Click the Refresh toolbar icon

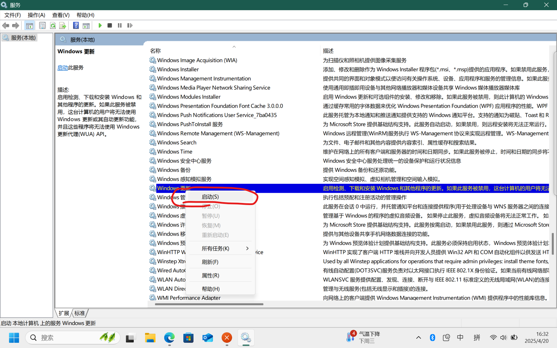[53, 26]
